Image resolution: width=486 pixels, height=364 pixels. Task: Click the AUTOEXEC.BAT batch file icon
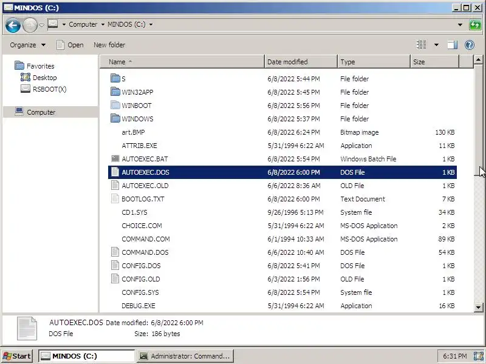pos(115,158)
